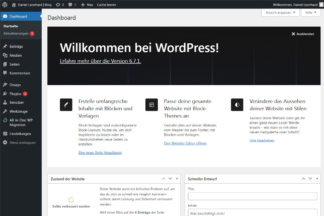The image size is (324, 216).
Task: Move Zustand der Website panel down
Action: pos(170,179)
